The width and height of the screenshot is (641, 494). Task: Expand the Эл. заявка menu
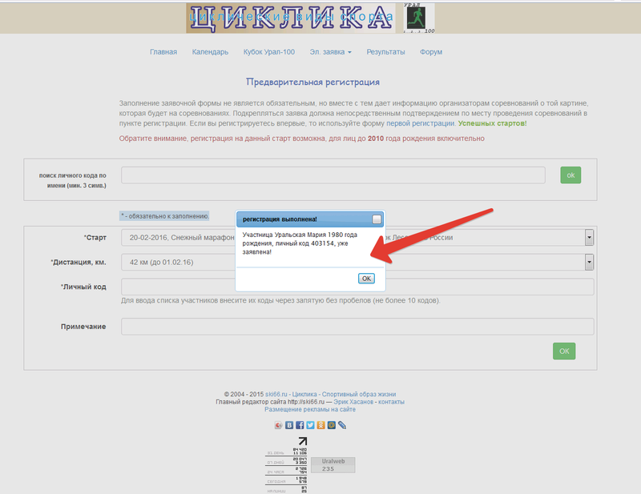(x=331, y=52)
